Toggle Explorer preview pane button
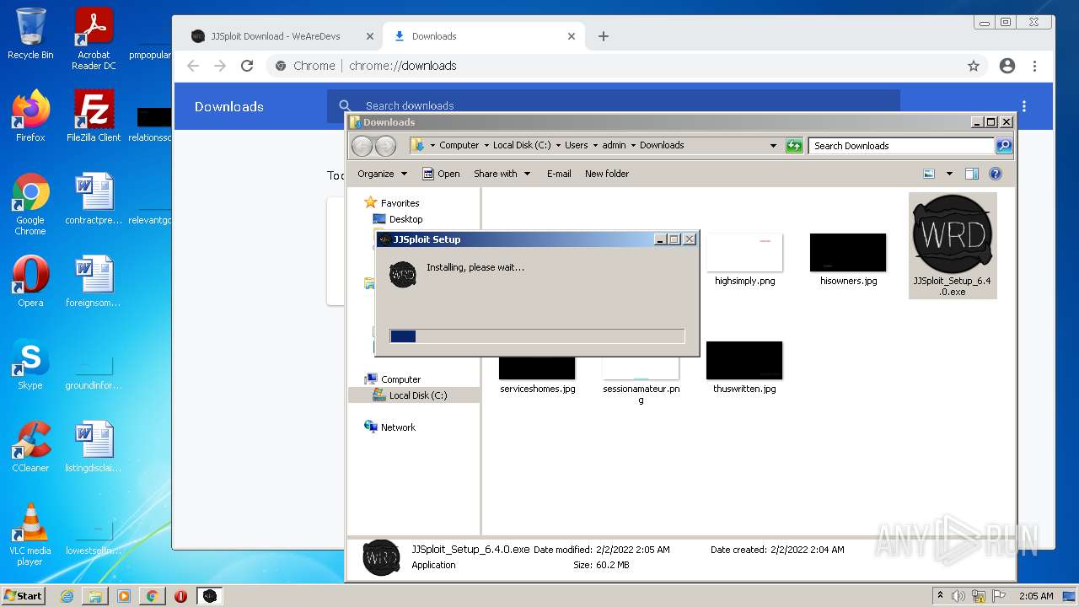Screen dimensions: 1079x607 pyautogui.click(x=972, y=174)
